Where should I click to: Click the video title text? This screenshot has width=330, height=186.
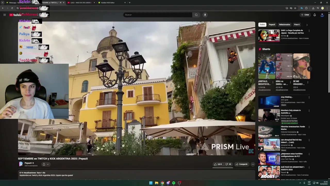(53, 159)
